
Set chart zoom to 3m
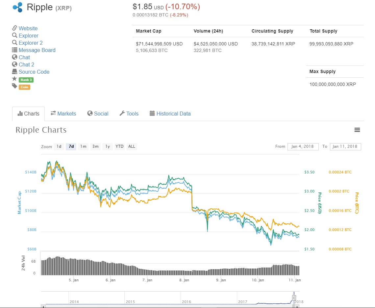[x=95, y=146]
